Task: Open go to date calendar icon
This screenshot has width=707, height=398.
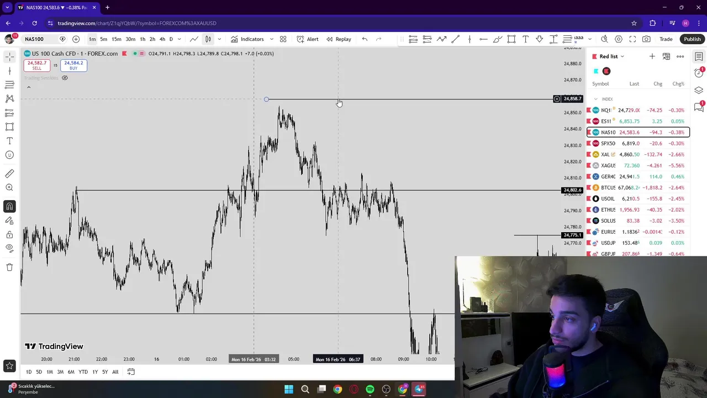Action: [131, 372]
